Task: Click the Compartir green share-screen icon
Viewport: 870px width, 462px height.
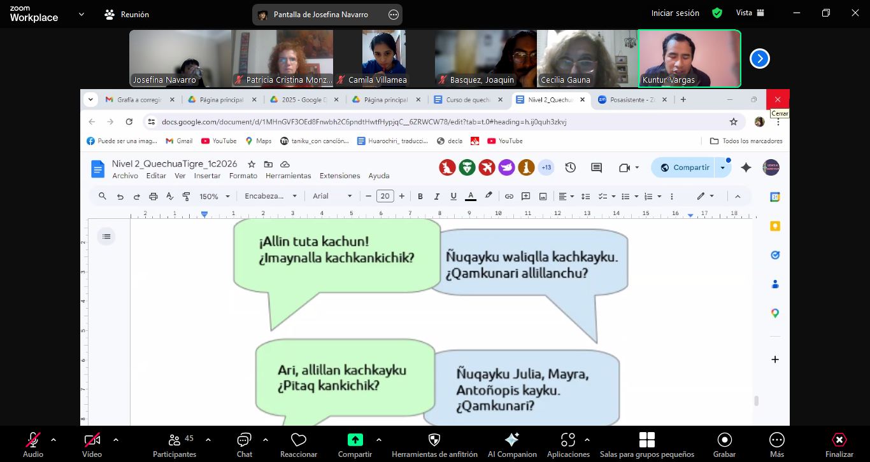Action: click(x=355, y=440)
